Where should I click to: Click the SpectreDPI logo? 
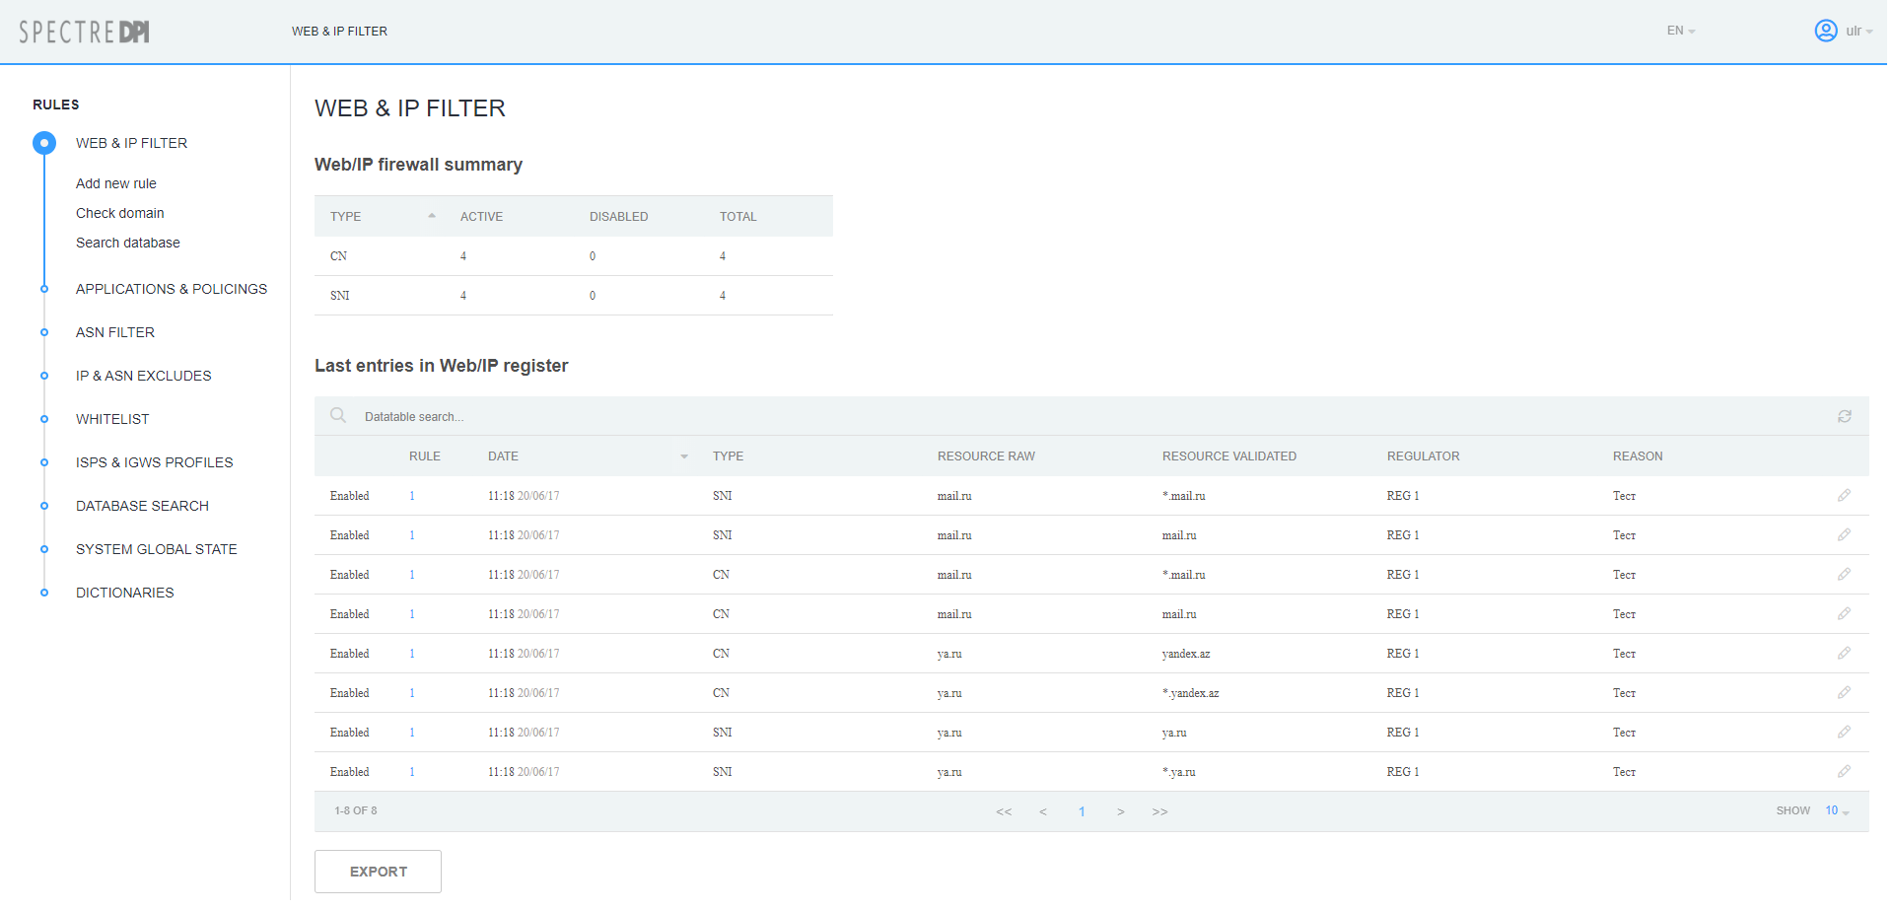[85, 33]
